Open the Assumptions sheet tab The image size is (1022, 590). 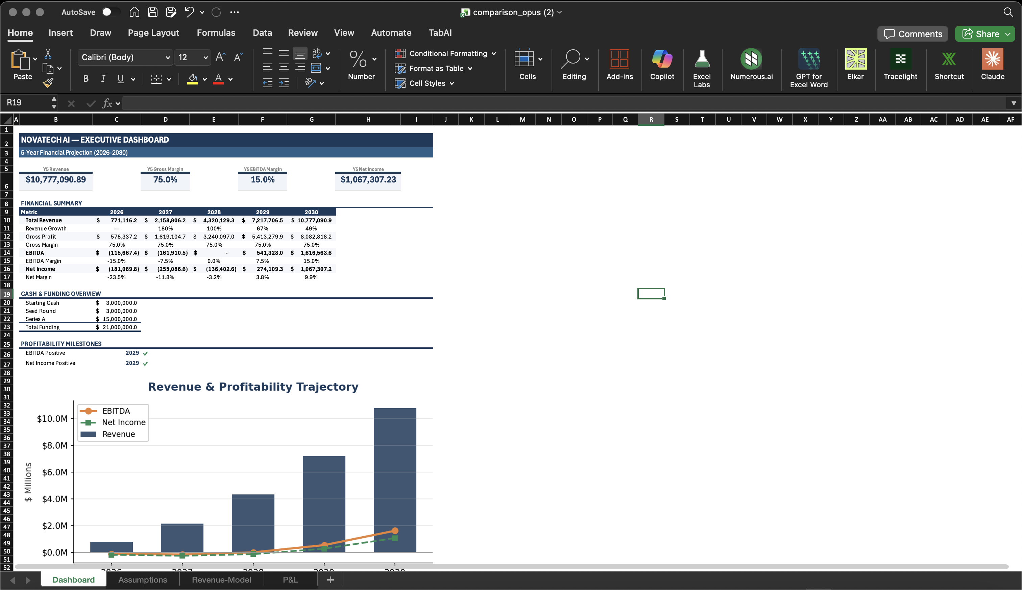tap(142, 580)
